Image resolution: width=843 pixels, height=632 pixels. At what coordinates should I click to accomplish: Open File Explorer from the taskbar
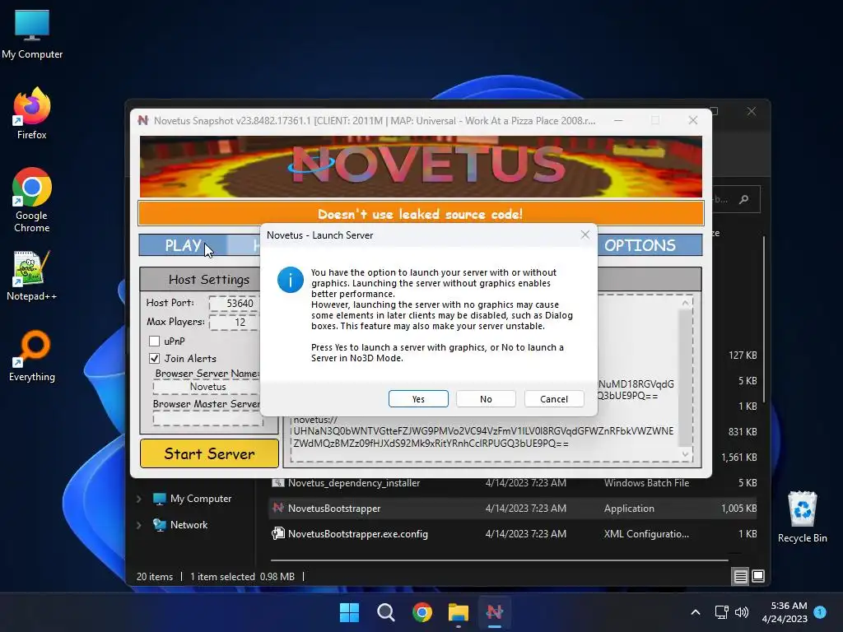[458, 612]
